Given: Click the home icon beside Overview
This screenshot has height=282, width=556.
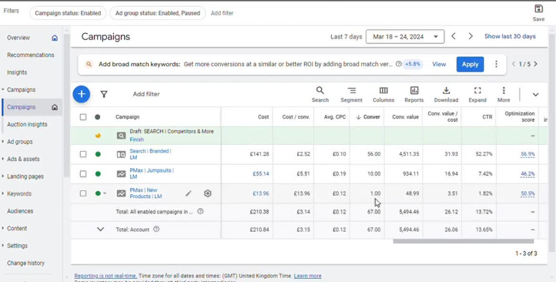Looking at the screenshot, I should [x=54, y=38].
